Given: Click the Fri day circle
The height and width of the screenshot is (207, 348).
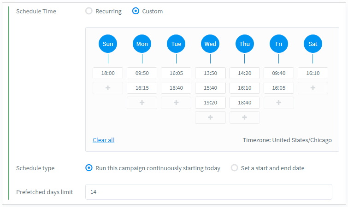Looking at the screenshot, I should coord(278,44).
